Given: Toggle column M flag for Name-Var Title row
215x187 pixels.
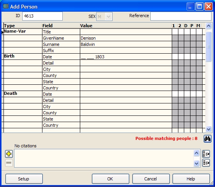Looking at the screenshot, I should (199, 32).
